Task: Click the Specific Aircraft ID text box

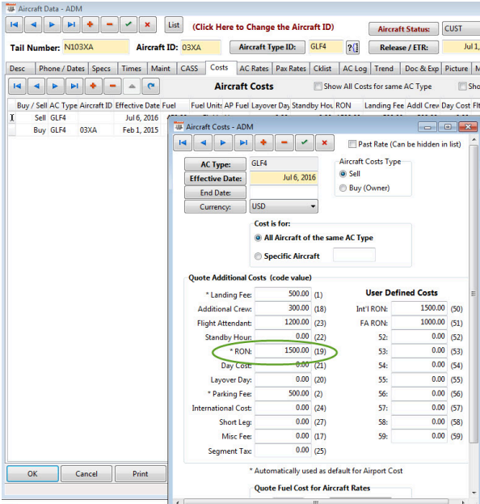Action: click(354, 255)
